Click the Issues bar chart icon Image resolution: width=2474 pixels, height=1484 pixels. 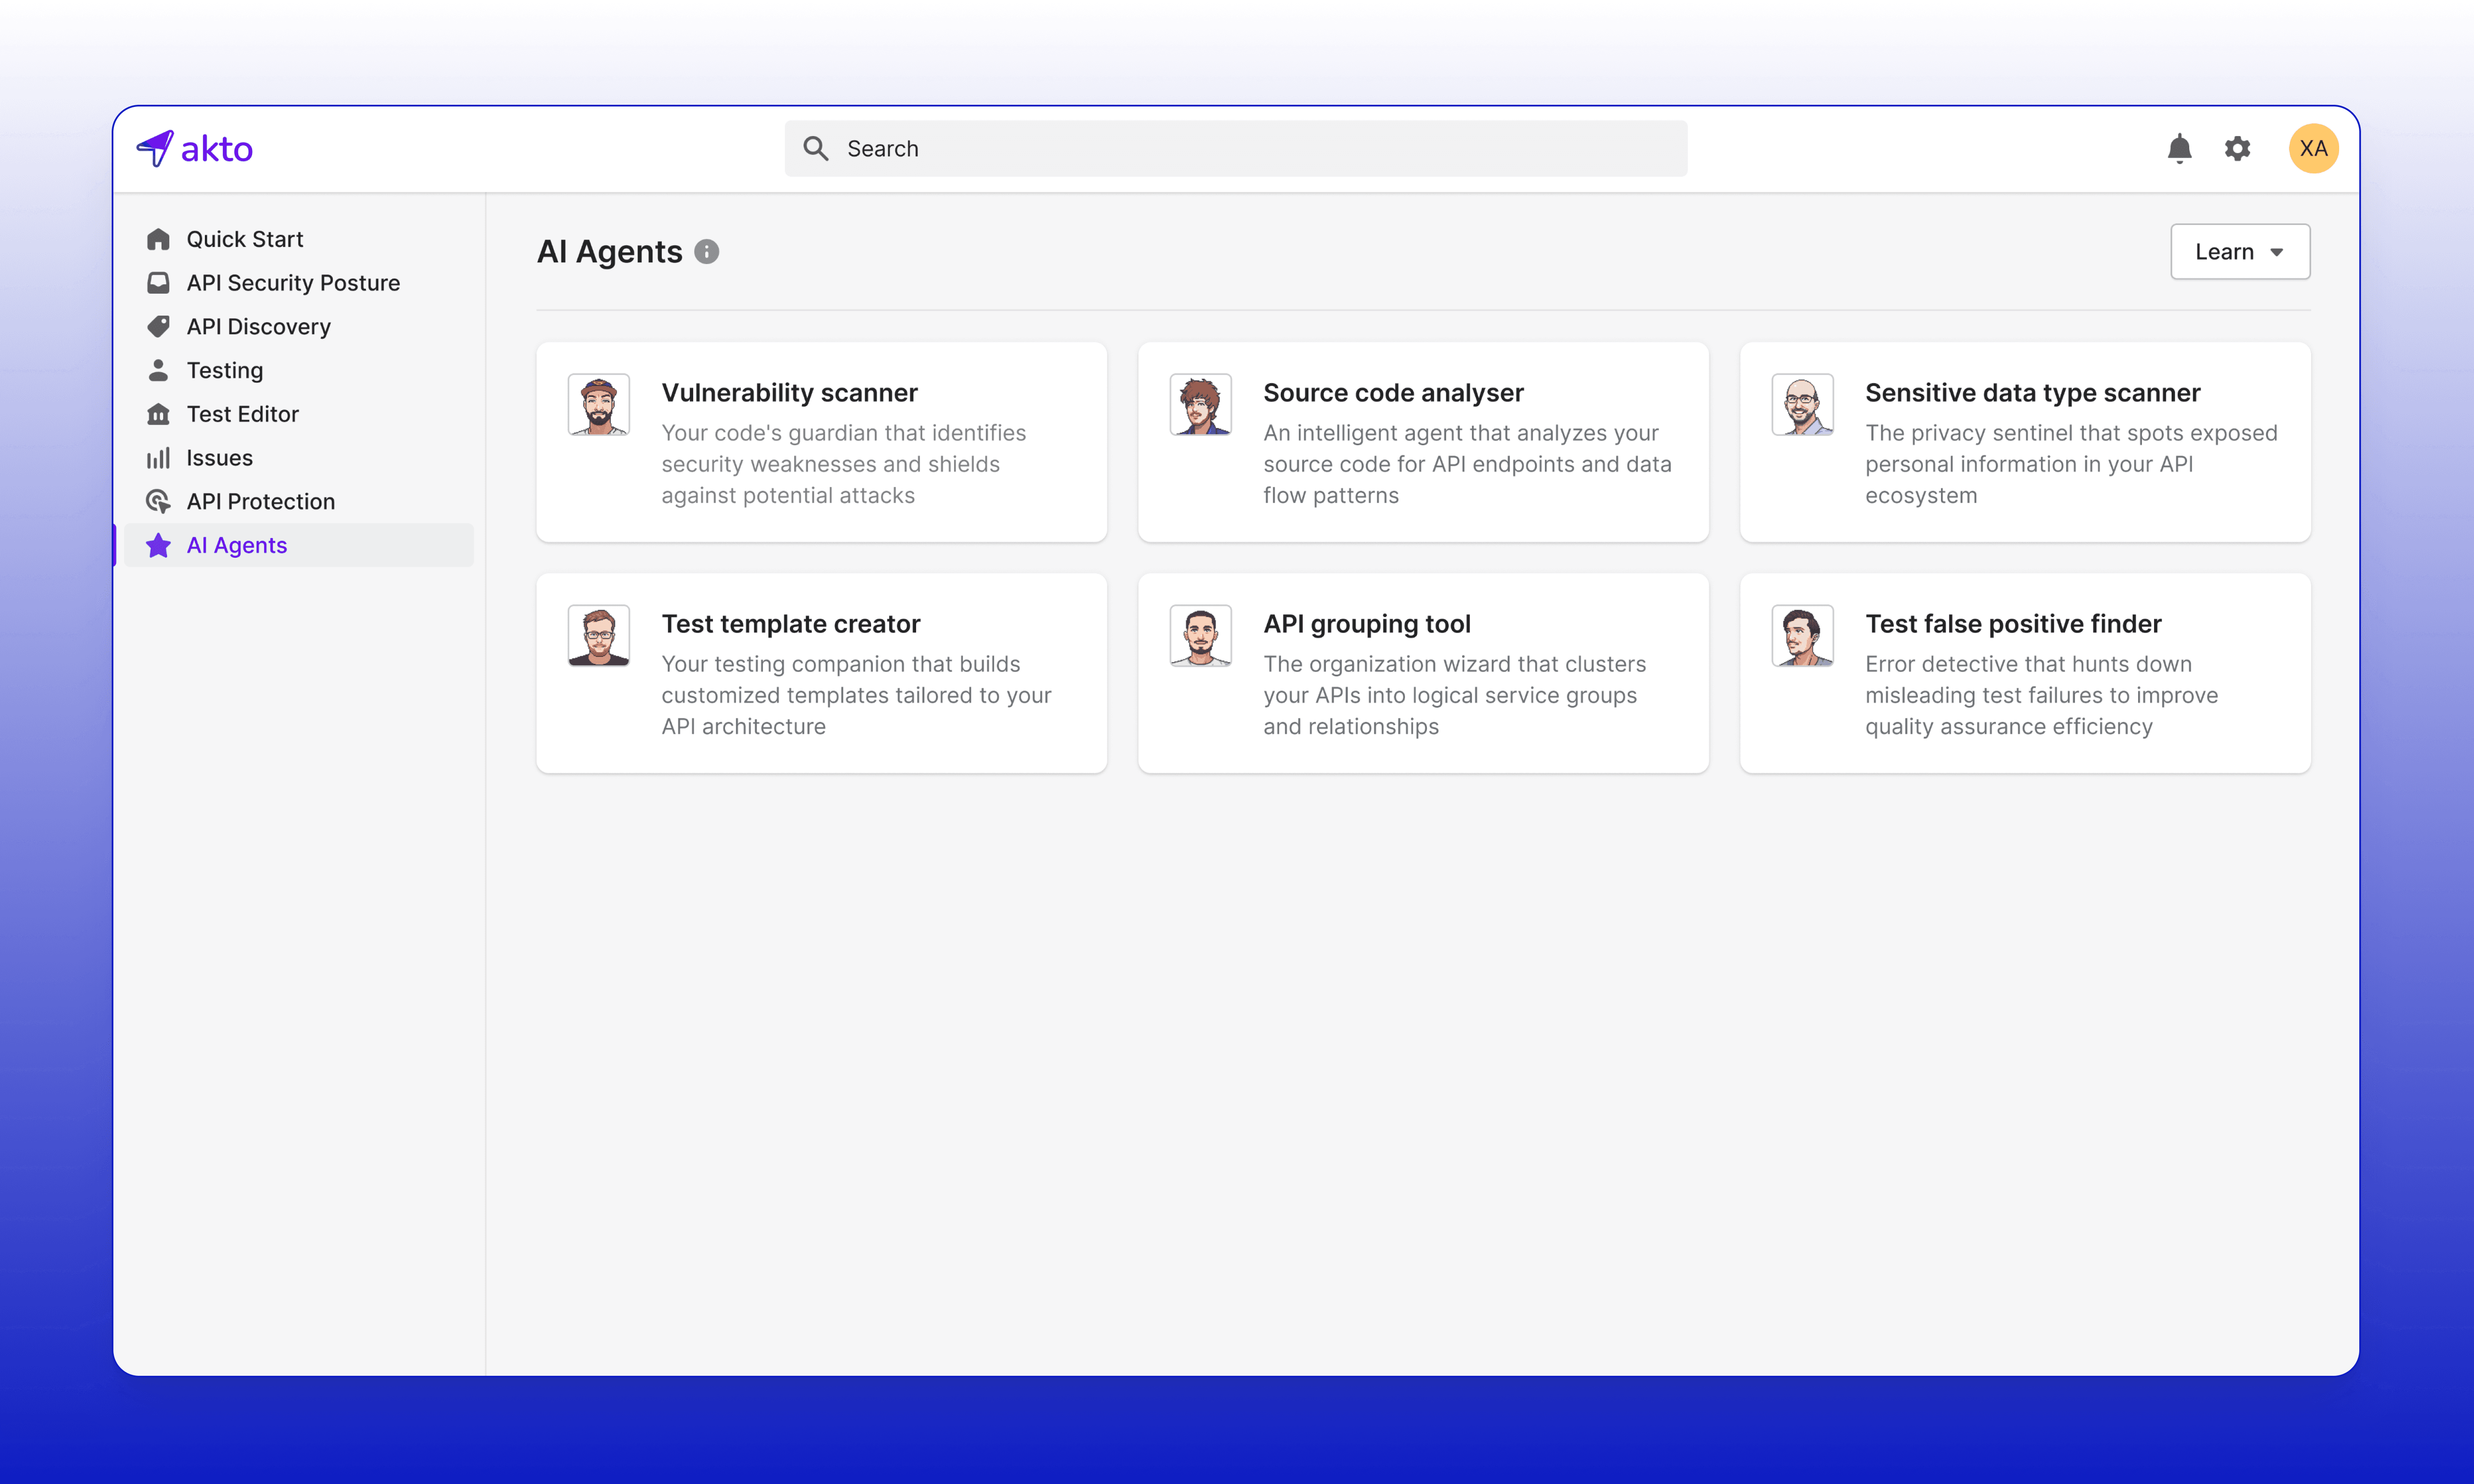158,458
